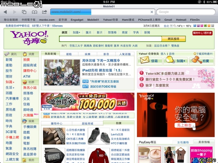The image size is (218, 163).
Task: Open the Mobile01 bookmark
Action: 93,20
